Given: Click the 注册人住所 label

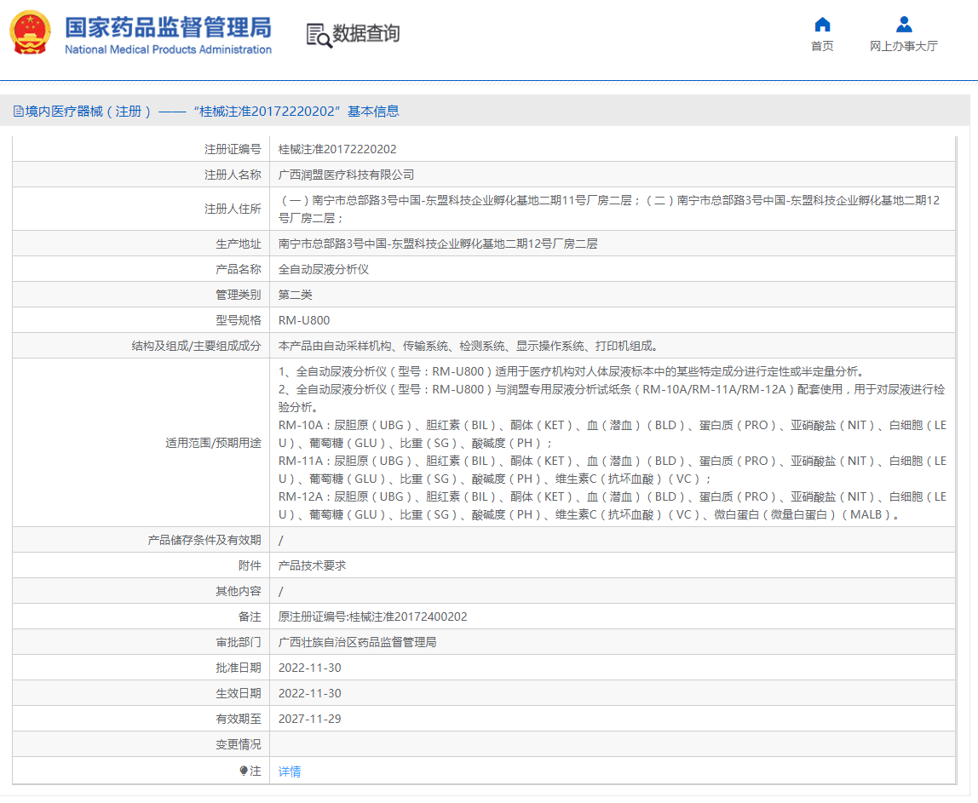Looking at the screenshot, I should click(x=233, y=209).
